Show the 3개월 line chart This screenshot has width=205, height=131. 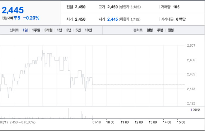tap(48, 30)
